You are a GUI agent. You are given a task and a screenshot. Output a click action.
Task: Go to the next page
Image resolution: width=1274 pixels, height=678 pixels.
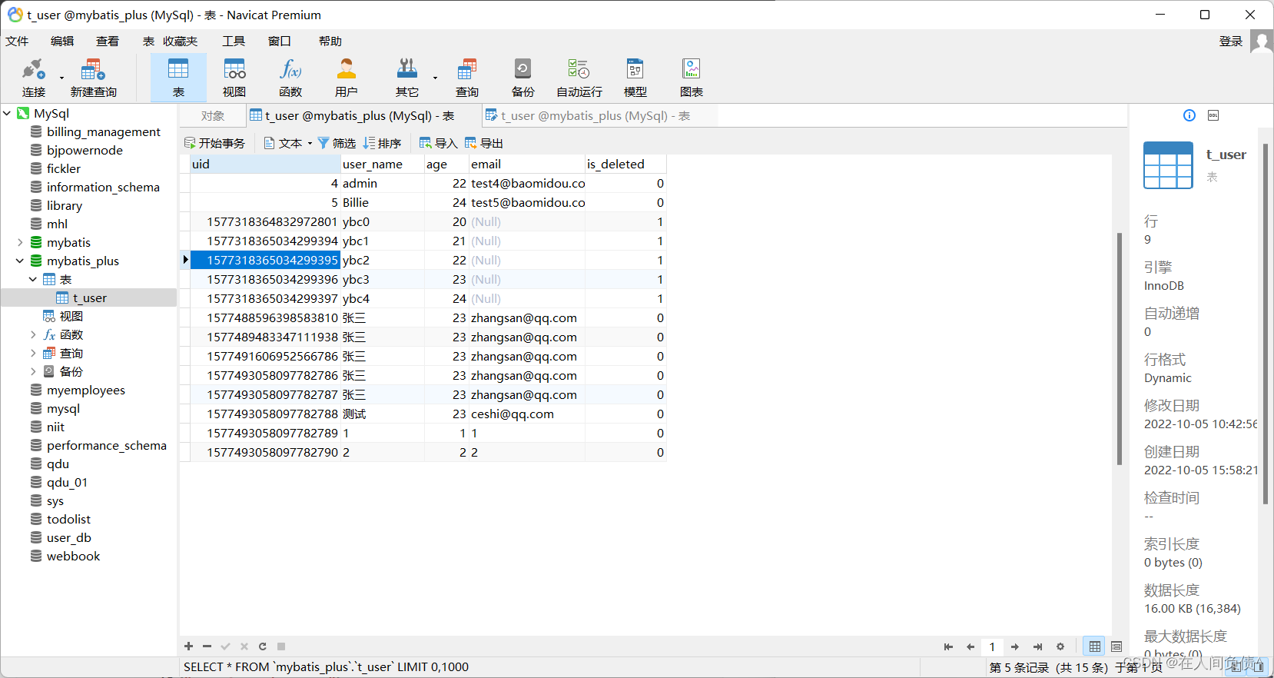[x=1015, y=646]
